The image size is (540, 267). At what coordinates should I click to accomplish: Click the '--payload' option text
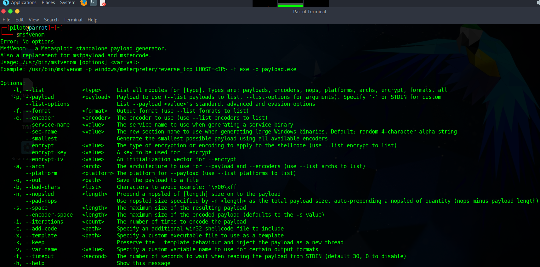40,97
